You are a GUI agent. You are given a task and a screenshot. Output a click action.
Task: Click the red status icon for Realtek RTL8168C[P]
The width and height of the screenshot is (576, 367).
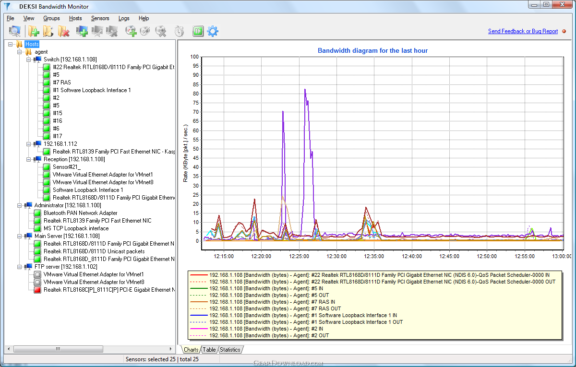point(37,290)
